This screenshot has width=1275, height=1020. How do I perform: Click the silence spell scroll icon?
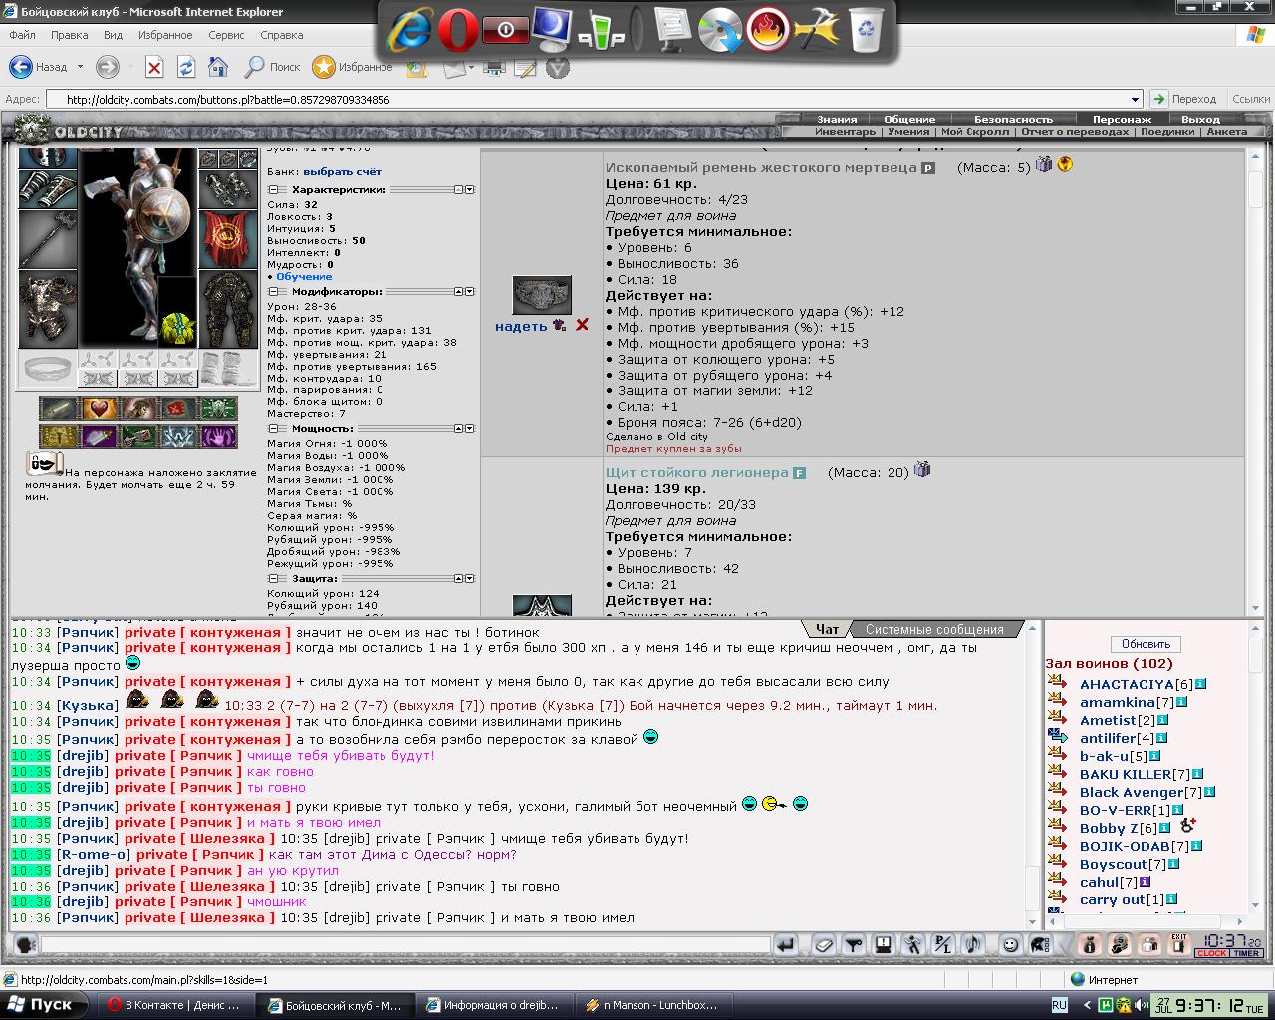(44, 463)
